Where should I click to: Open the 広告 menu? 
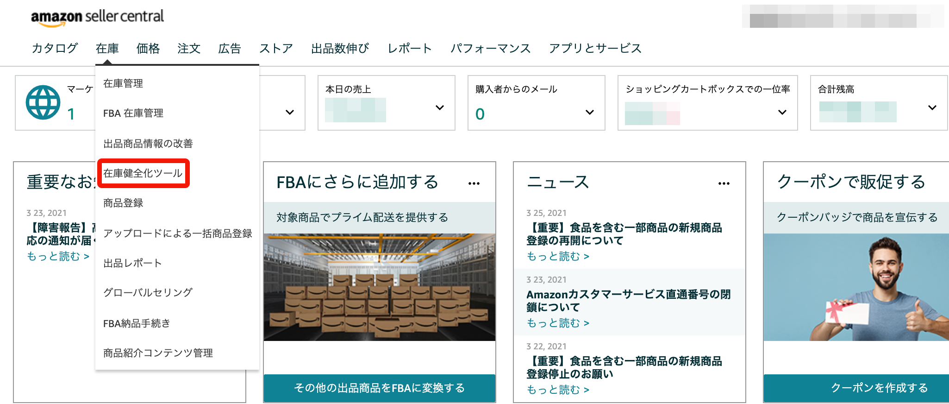click(x=230, y=48)
